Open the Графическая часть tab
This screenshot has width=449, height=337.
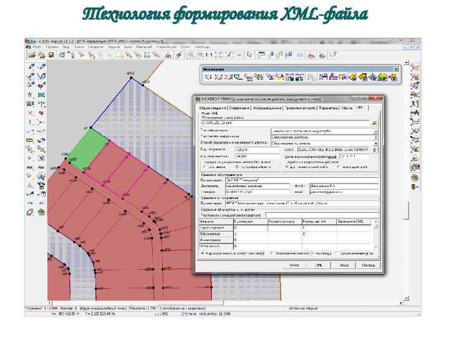(301, 108)
